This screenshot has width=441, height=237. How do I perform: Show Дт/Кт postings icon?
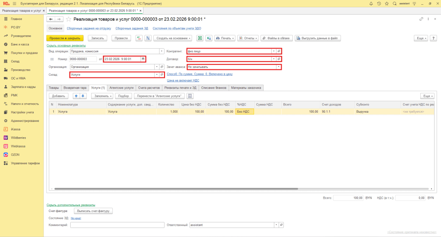pyautogui.click(x=139, y=38)
